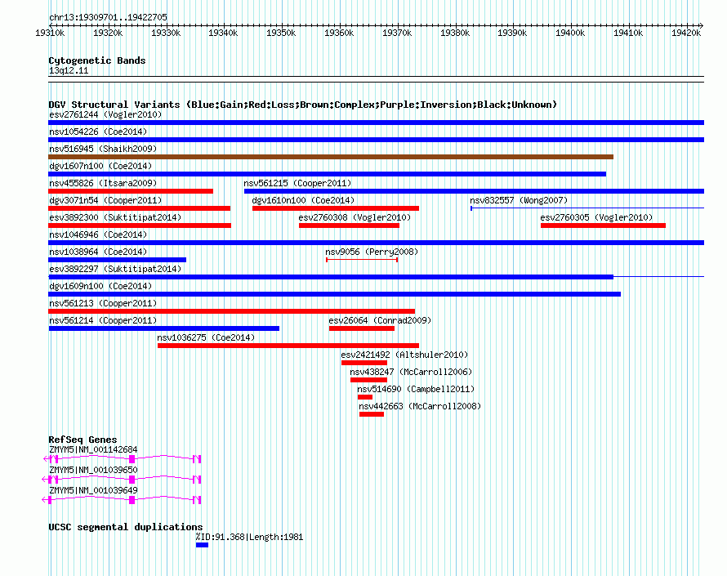Click the DGV Structural Variants track title

[302, 105]
